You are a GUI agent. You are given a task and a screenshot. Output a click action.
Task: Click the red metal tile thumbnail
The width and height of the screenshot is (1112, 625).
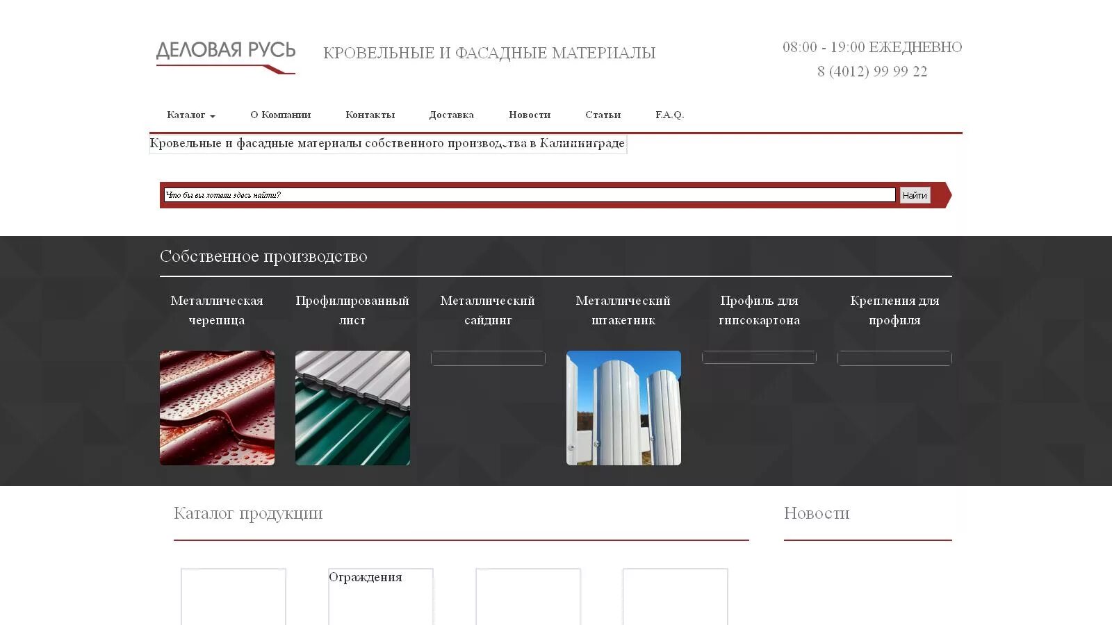[217, 408]
